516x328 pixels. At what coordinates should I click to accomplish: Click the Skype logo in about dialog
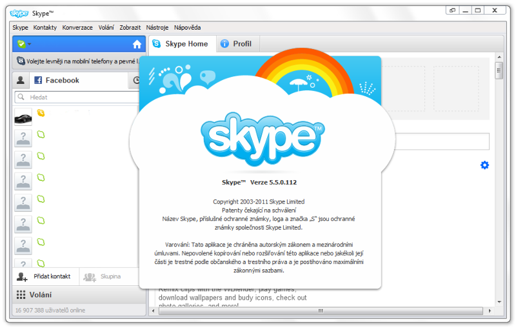pyautogui.click(x=263, y=139)
